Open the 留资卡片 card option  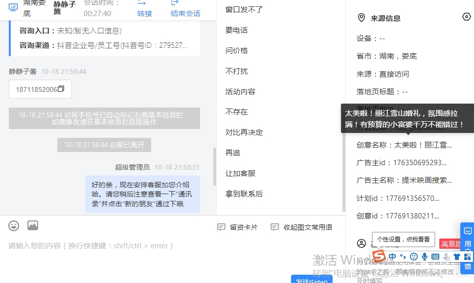[238, 227]
